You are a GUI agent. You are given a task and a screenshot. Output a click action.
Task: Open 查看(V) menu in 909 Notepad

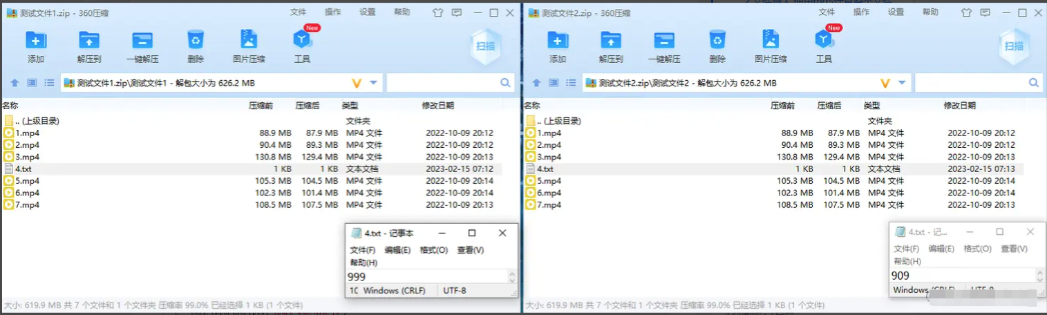click(1014, 249)
